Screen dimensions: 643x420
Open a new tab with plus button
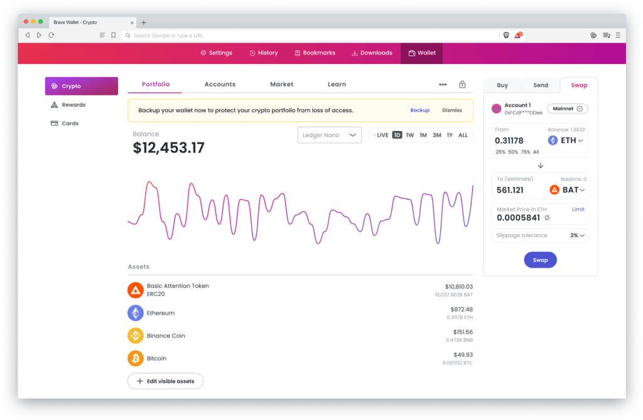tap(144, 23)
